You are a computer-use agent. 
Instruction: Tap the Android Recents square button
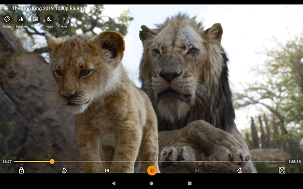pyautogui.click(x=190, y=183)
